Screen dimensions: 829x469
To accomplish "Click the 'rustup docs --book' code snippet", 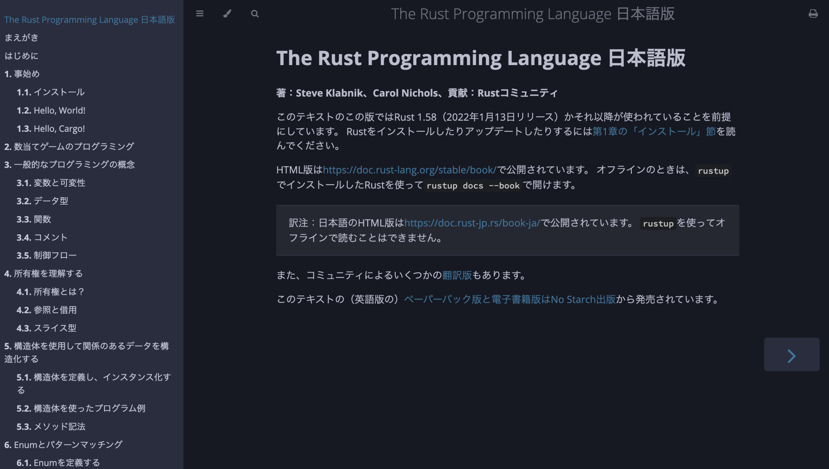I will click(473, 185).
